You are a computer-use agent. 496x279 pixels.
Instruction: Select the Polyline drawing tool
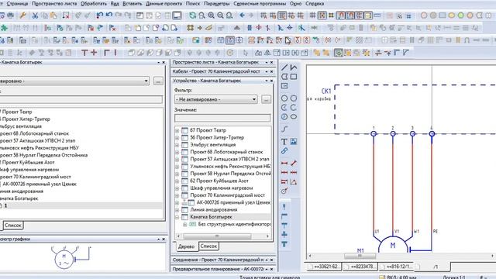294,67
